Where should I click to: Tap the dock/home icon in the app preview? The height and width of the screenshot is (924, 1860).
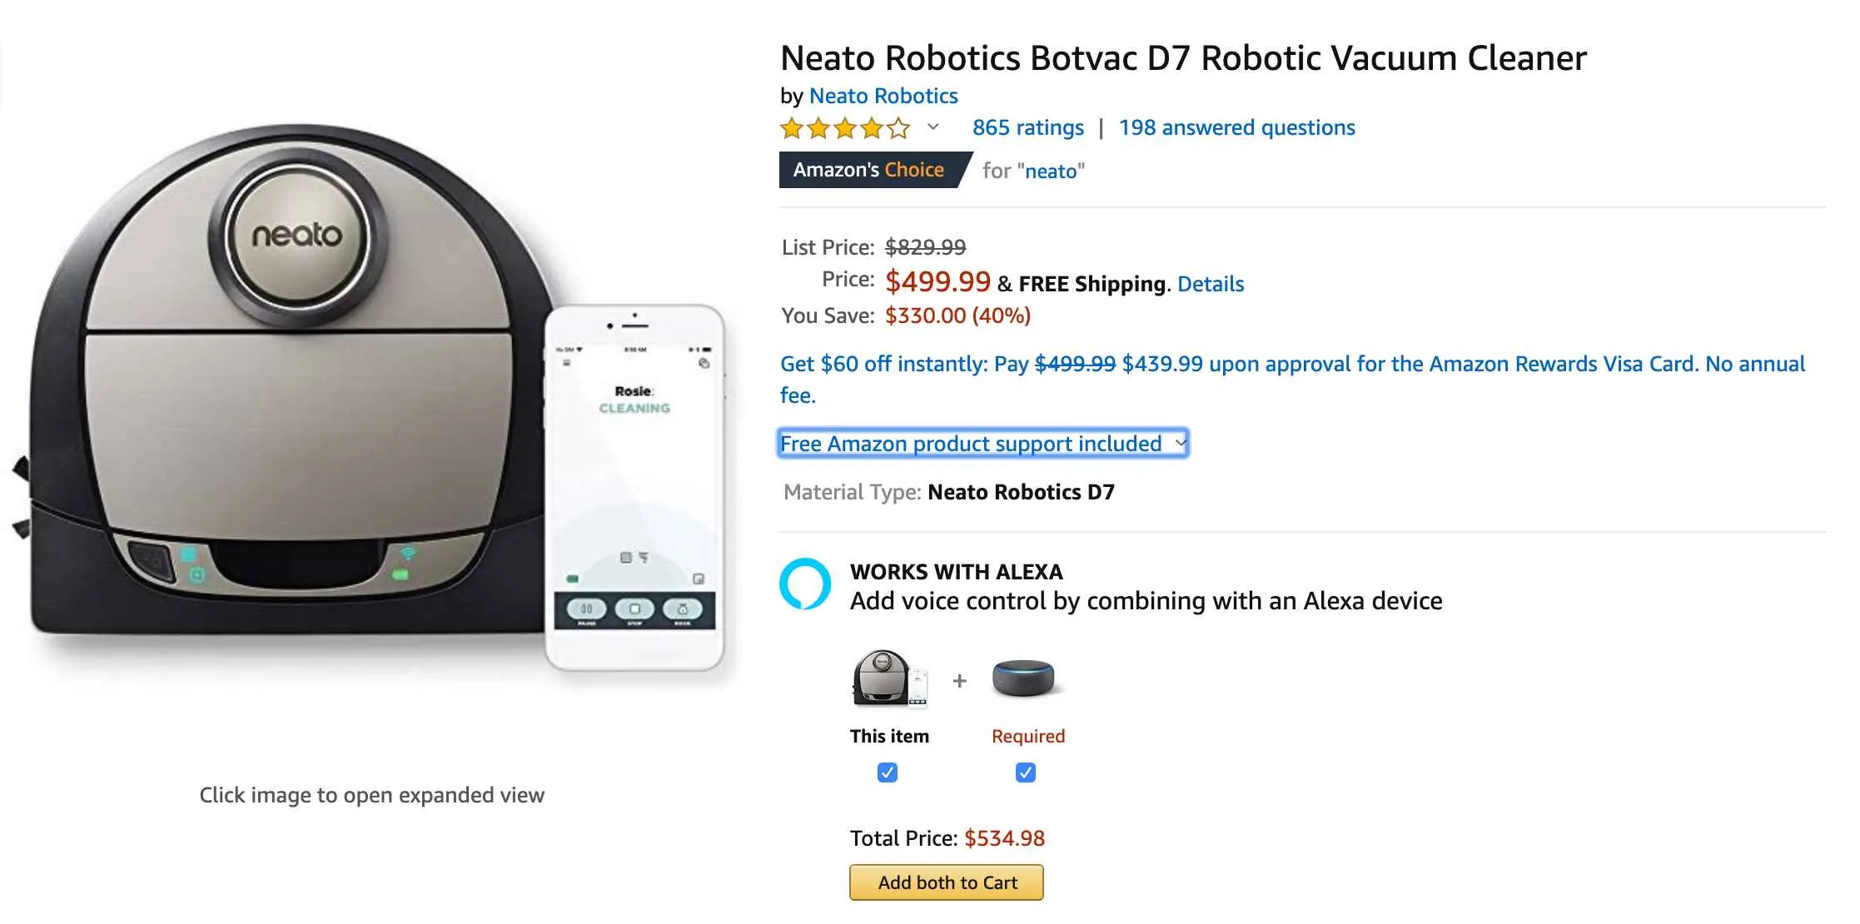[x=682, y=609]
